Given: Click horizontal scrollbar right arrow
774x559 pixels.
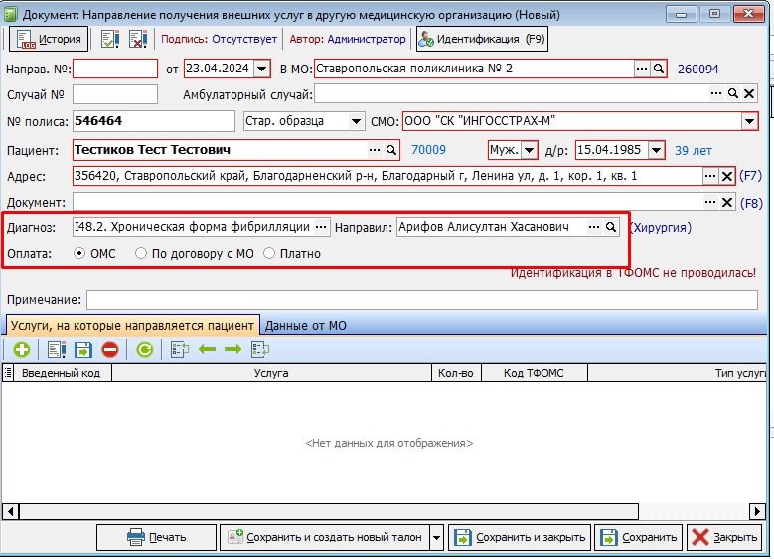Looking at the screenshot, I should pyautogui.click(x=757, y=511).
